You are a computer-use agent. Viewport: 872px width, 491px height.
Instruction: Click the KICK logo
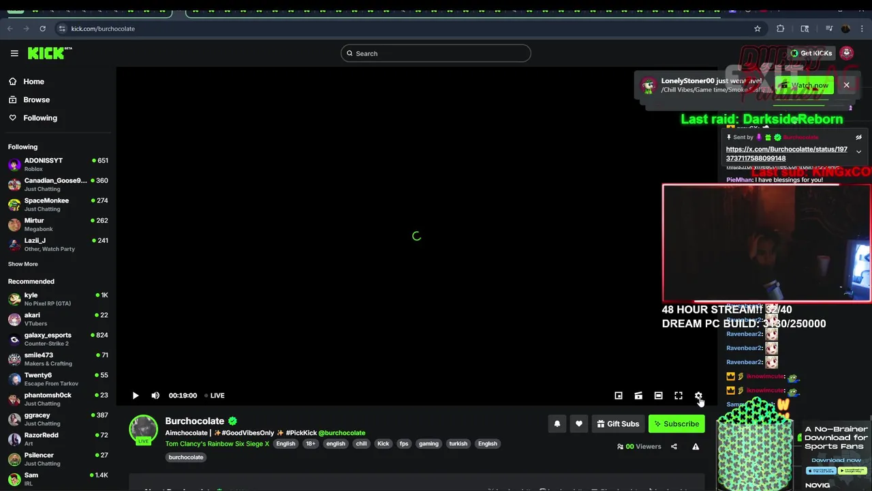(50, 53)
